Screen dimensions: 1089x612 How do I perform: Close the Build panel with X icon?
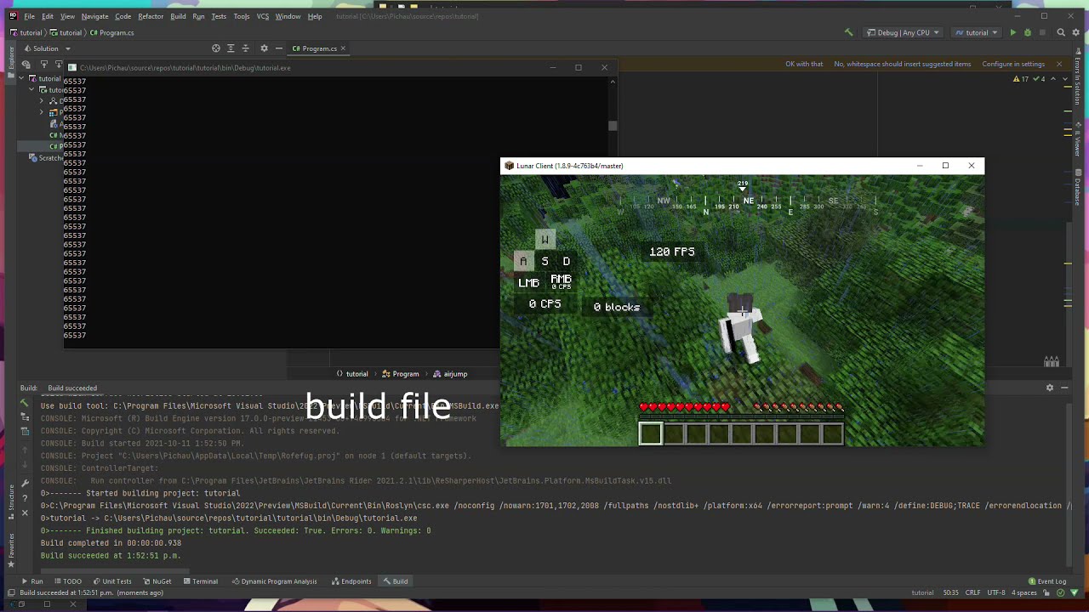coord(25,513)
